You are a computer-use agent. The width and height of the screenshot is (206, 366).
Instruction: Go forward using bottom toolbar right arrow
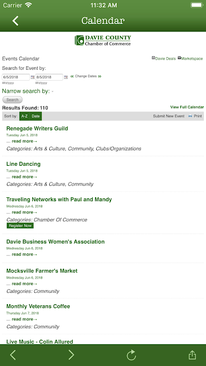71,355
